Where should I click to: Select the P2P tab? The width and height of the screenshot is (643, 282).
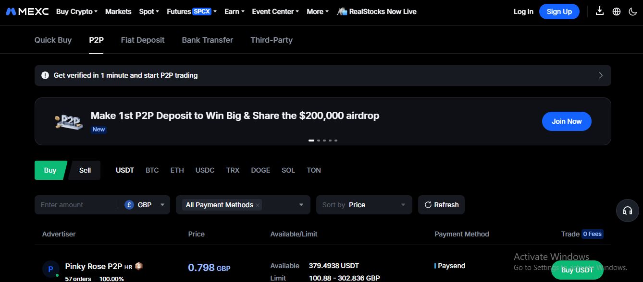pyautogui.click(x=96, y=40)
